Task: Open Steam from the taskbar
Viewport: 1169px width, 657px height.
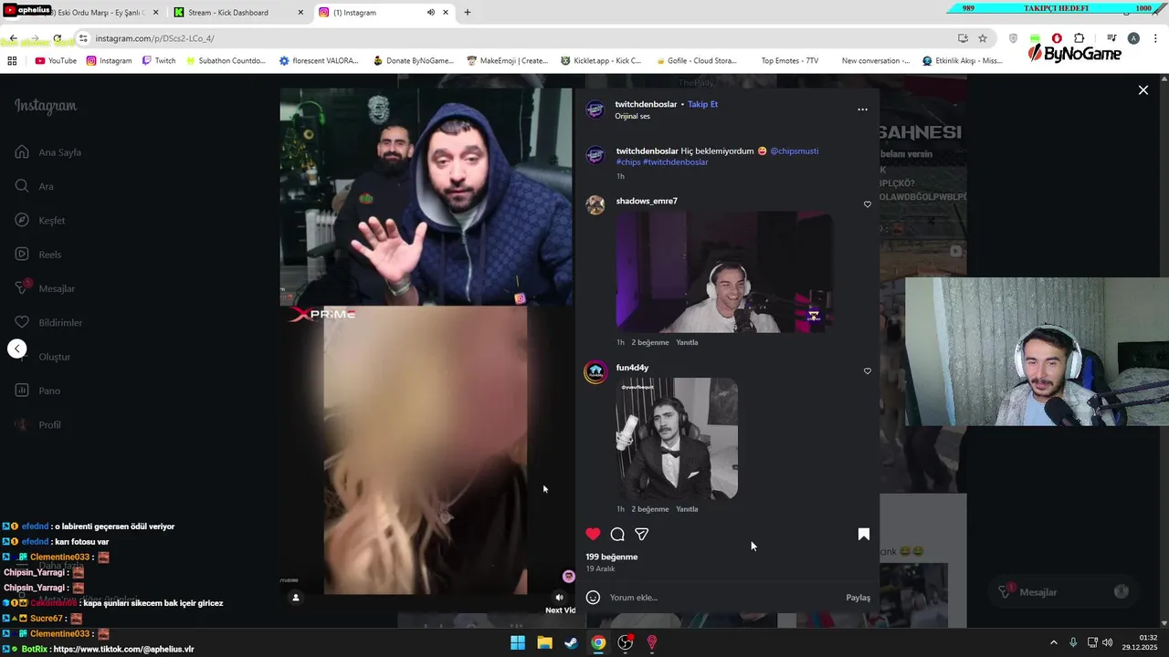Action: tap(571, 642)
